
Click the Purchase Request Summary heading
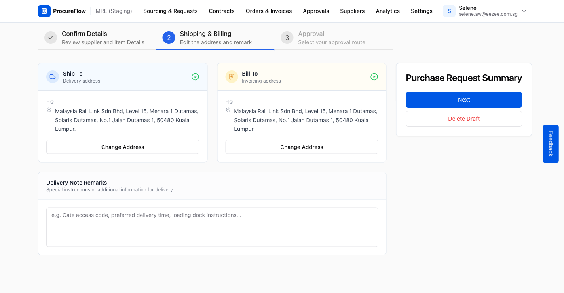464,78
